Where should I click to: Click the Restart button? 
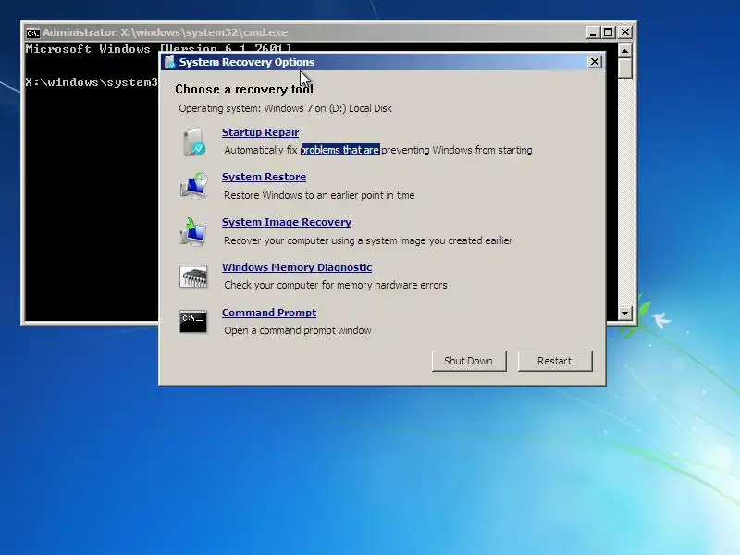click(x=555, y=361)
